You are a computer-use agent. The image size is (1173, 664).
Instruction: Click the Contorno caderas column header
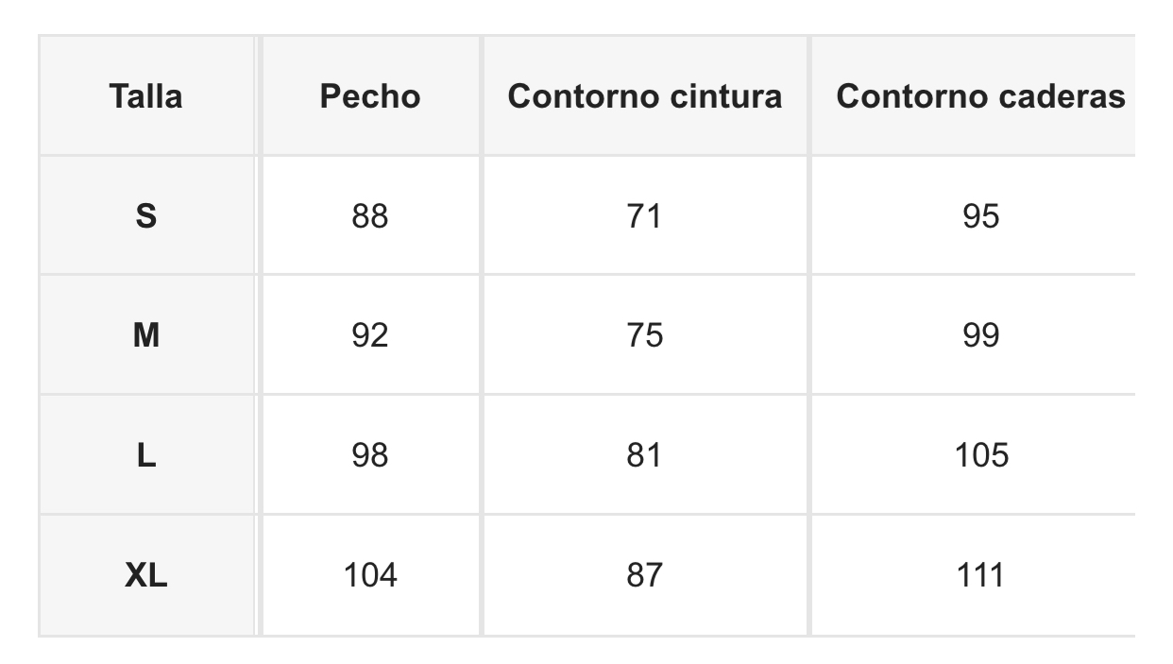click(x=980, y=96)
